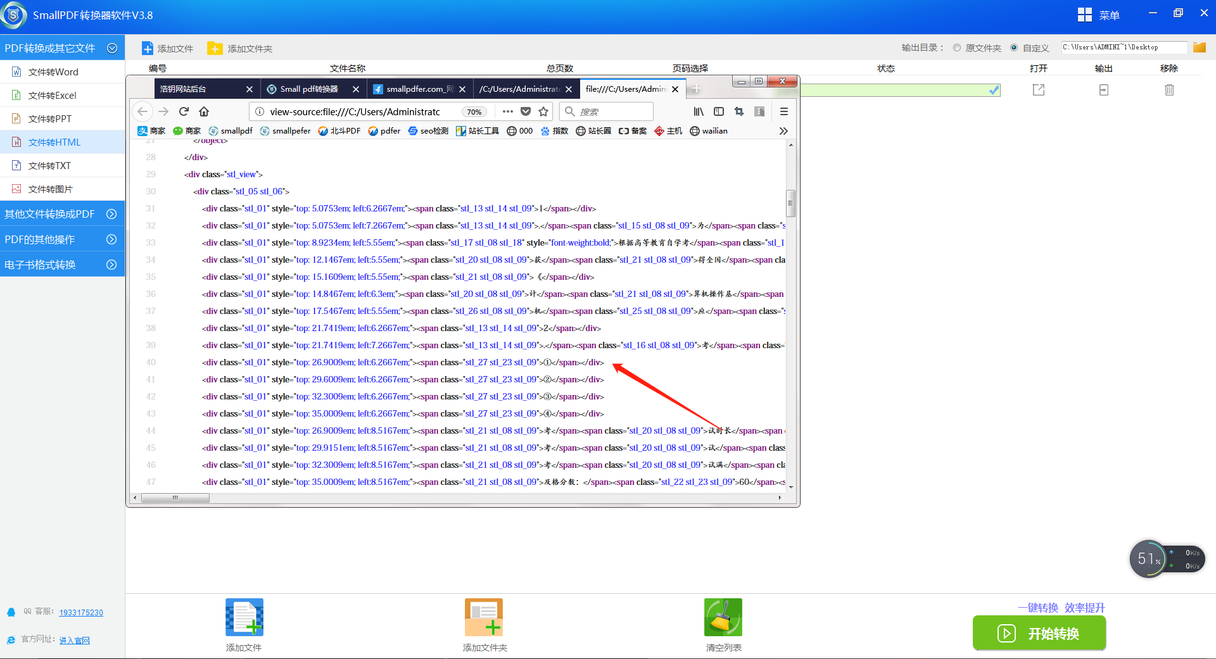This screenshot has width=1216, height=659.
Task: Click the open file icon in the list row
Action: [x=1039, y=90]
